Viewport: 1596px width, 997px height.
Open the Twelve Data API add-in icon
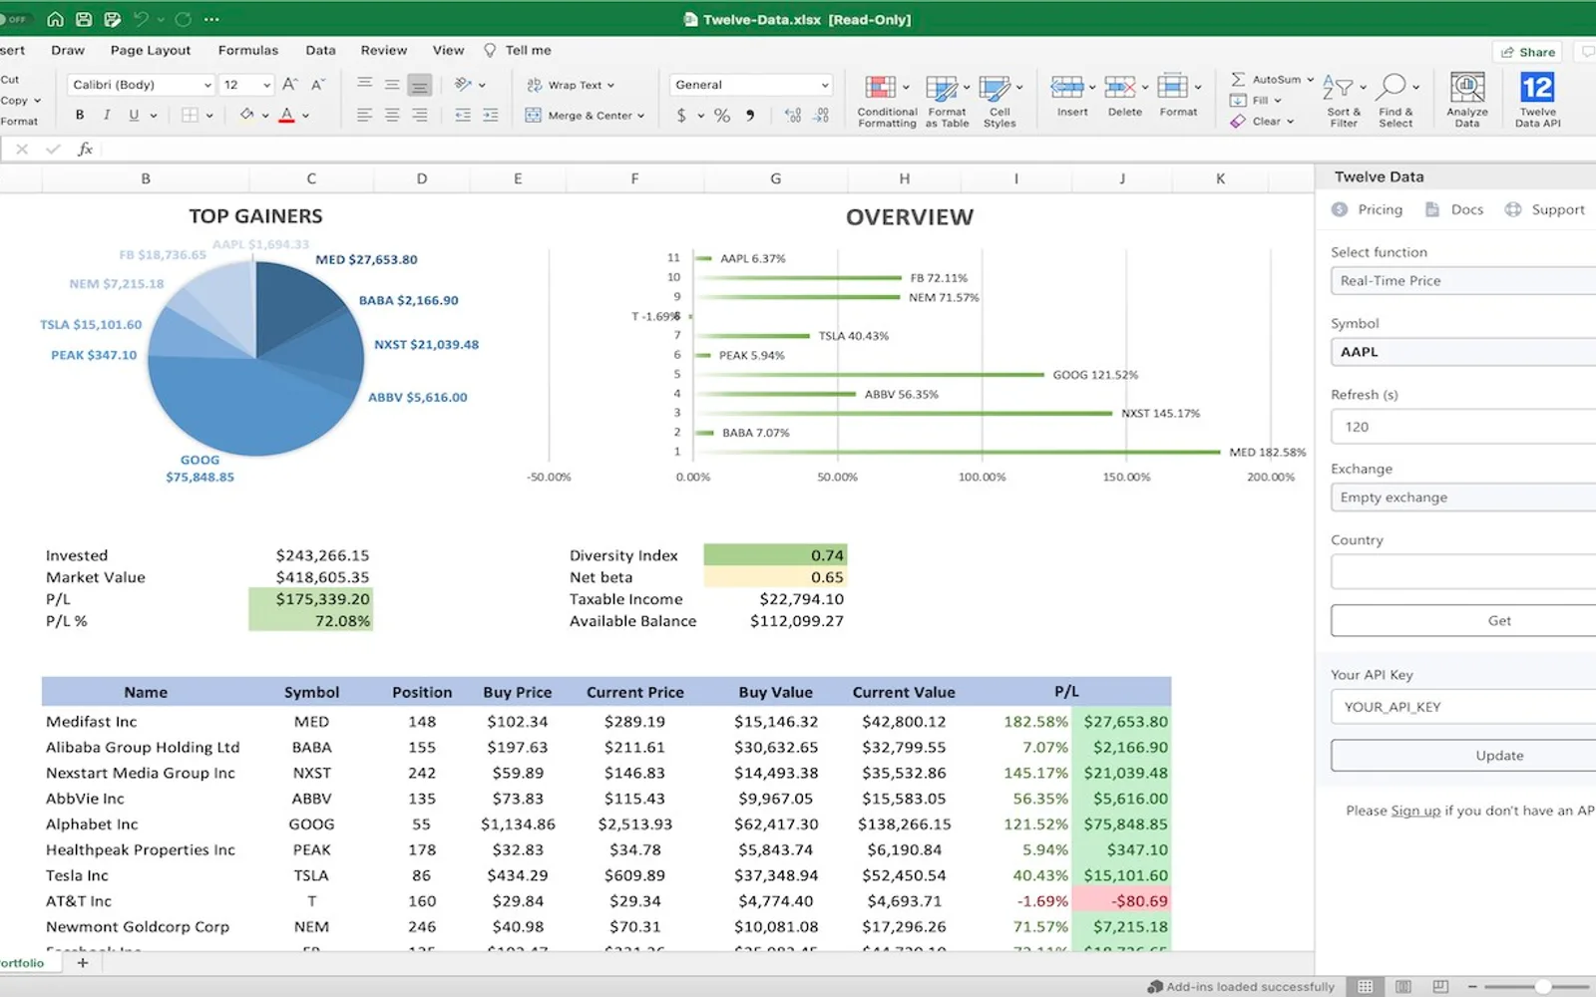click(1537, 88)
